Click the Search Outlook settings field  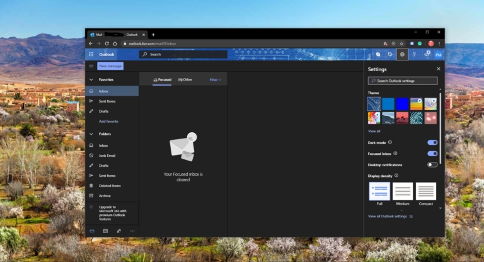point(403,81)
